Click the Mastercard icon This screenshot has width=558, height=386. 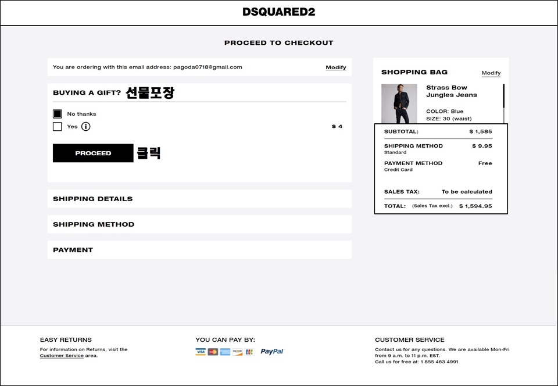click(x=213, y=352)
